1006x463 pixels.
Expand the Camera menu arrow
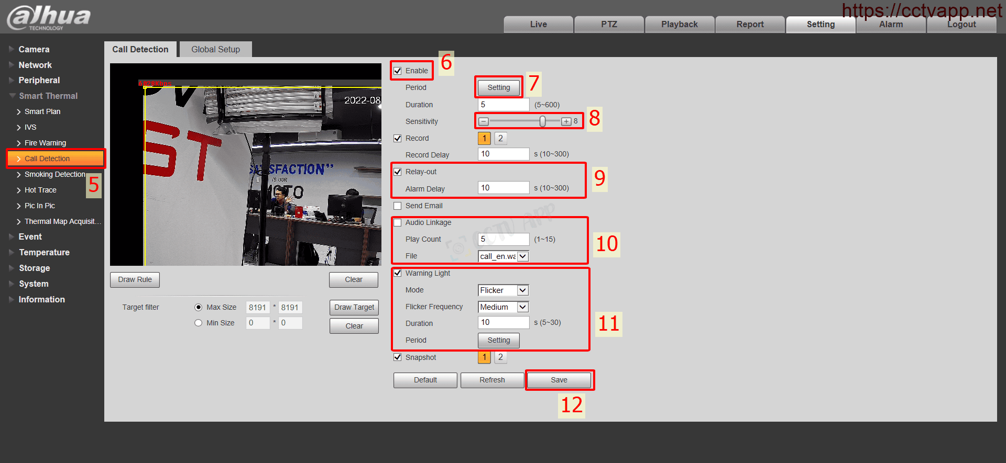[12, 49]
